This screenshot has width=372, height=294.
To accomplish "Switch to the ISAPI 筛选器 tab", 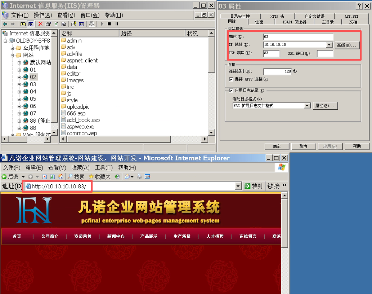I will 294,22.
